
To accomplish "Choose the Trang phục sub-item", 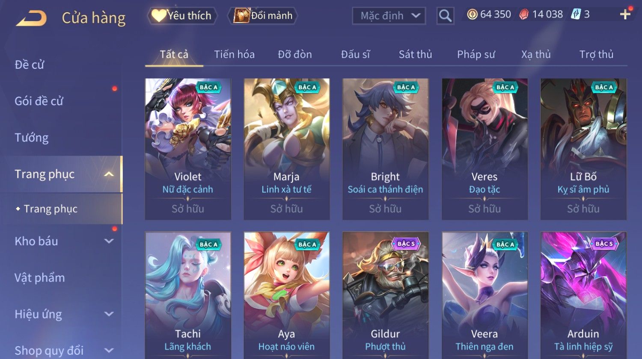I will click(x=51, y=209).
